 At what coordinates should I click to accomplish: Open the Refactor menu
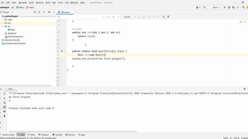click(40, 3)
